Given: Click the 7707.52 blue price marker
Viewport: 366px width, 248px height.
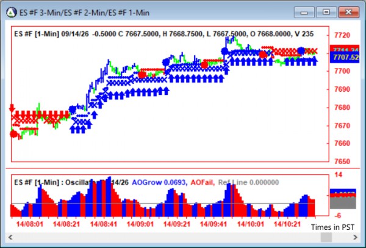Looking at the screenshot, I should click(345, 58).
